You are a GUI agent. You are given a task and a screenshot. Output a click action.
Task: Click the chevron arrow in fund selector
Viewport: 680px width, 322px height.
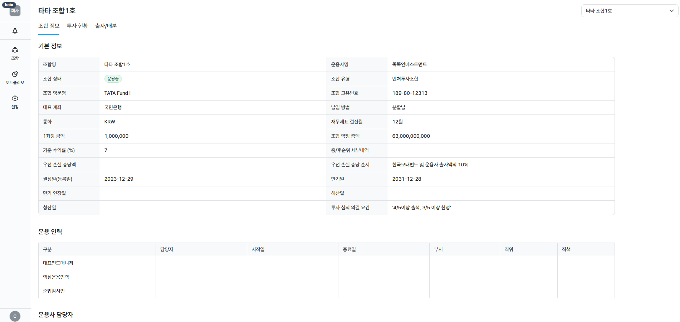point(671,11)
